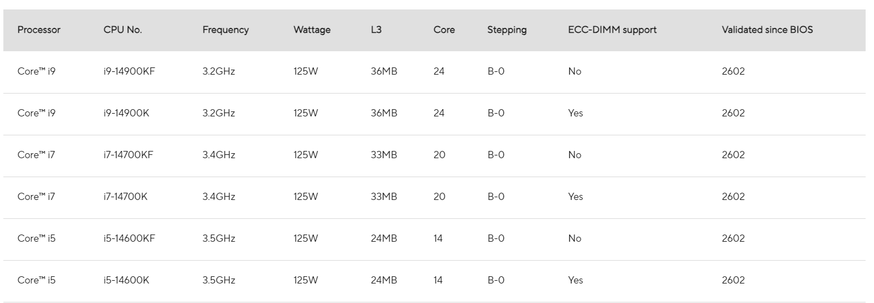Click the L3 column header

point(376,30)
